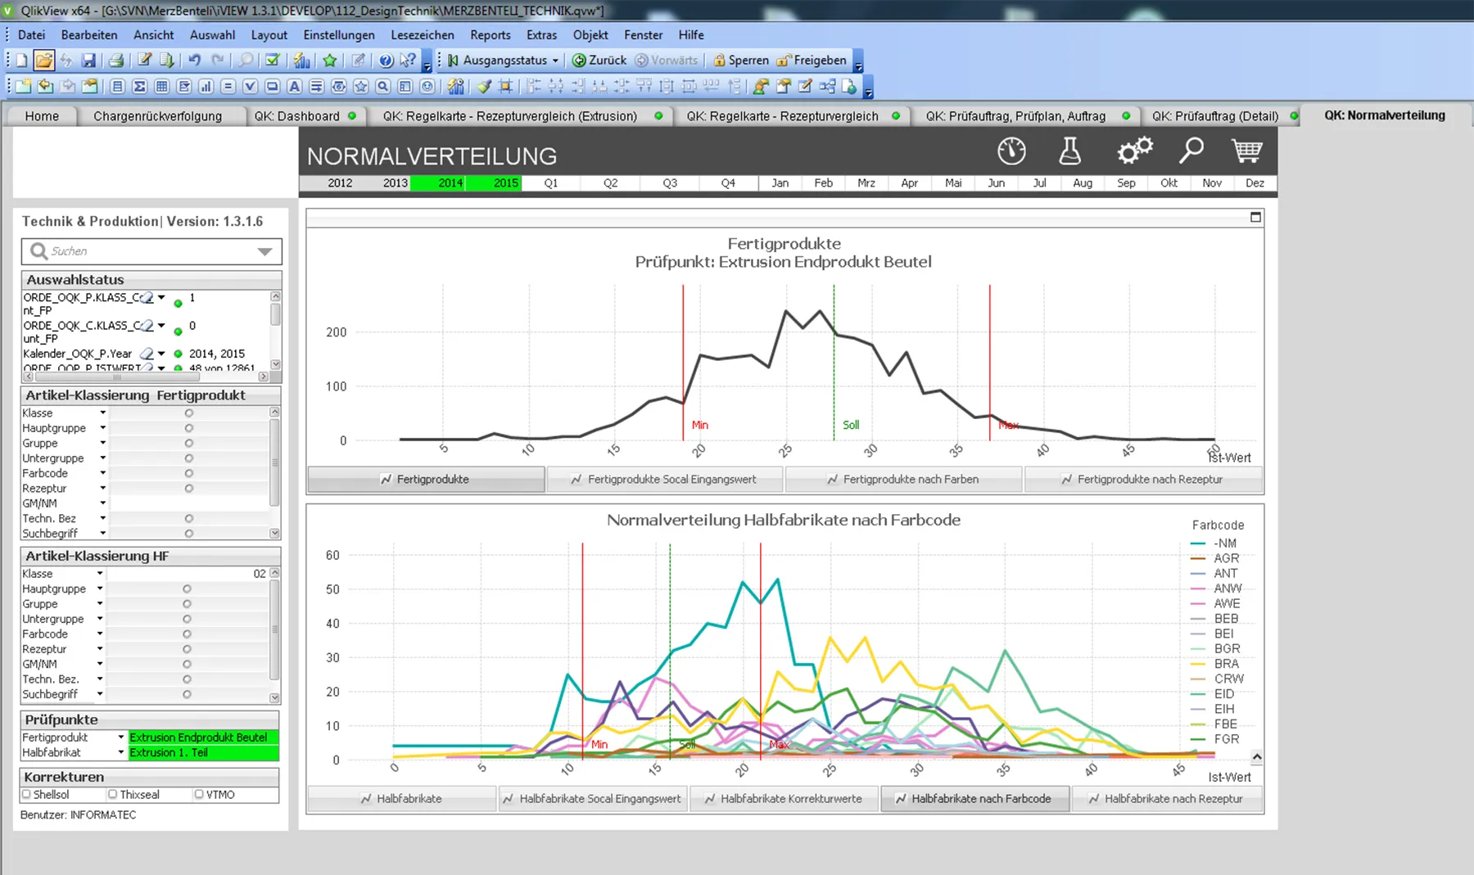Select the laboratory flask icon
1474x875 pixels.
click(1069, 151)
